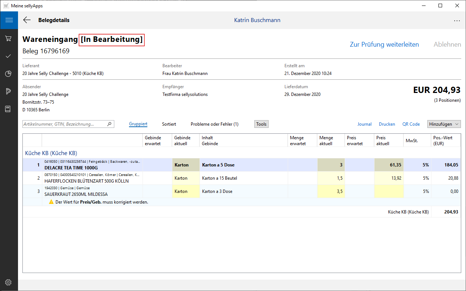
Task: Click Zur Prüfung weiterleiten
Action: tap(384, 44)
